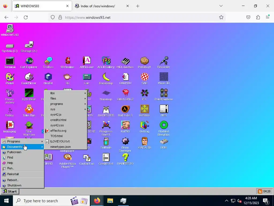The image size is (274, 206).
Task: Open the Defrag icon
Action: pyautogui.click(x=144, y=127)
